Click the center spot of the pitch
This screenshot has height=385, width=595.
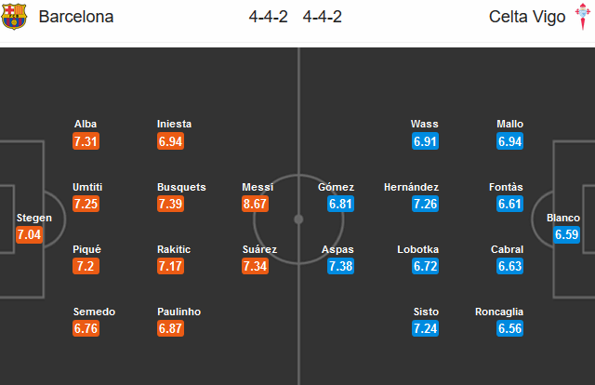coord(298,219)
